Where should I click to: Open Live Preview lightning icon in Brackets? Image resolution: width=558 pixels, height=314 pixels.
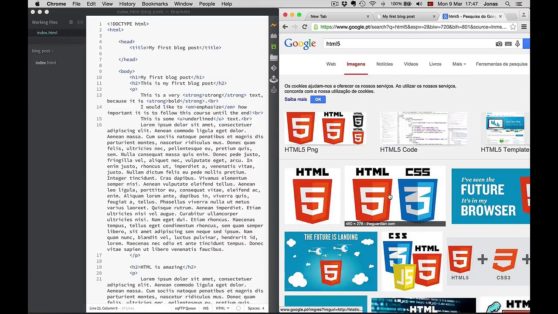(x=273, y=25)
